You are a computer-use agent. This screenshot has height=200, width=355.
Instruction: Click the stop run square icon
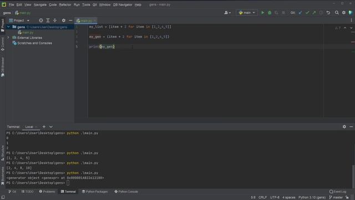pyautogui.click(x=283, y=13)
